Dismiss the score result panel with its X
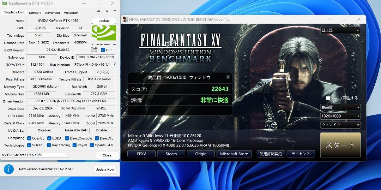The height and width of the screenshot is (190, 381). point(228,77)
